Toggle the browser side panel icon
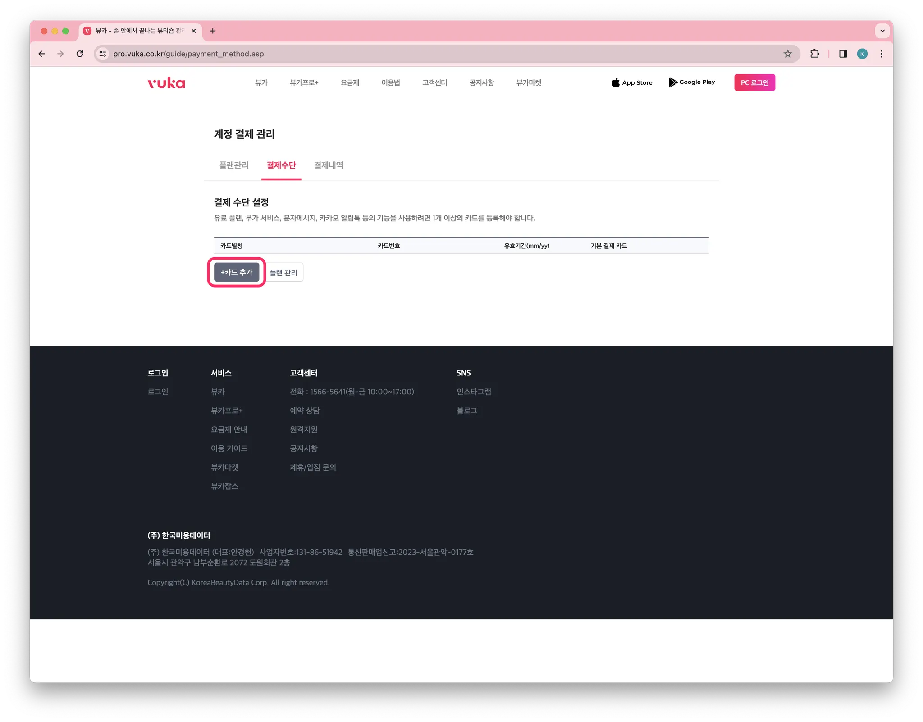Image resolution: width=923 pixels, height=722 pixels. click(843, 54)
